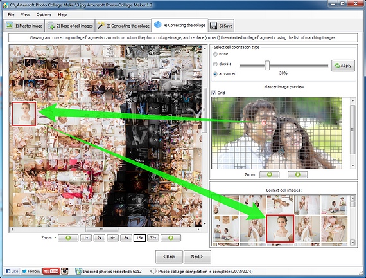The width and height of the screenshot is (366, 278).
Task: Click down arrow of cell images scrollbar
Action: 353,243
